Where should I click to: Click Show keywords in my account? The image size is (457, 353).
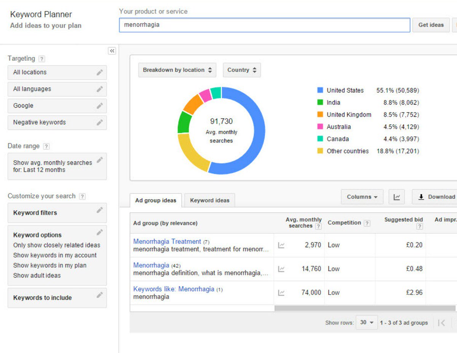pos(55,255)
